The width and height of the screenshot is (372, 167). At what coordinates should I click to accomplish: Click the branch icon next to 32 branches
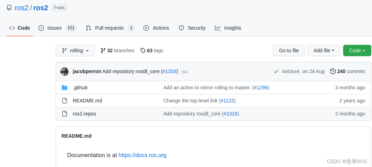103,51
